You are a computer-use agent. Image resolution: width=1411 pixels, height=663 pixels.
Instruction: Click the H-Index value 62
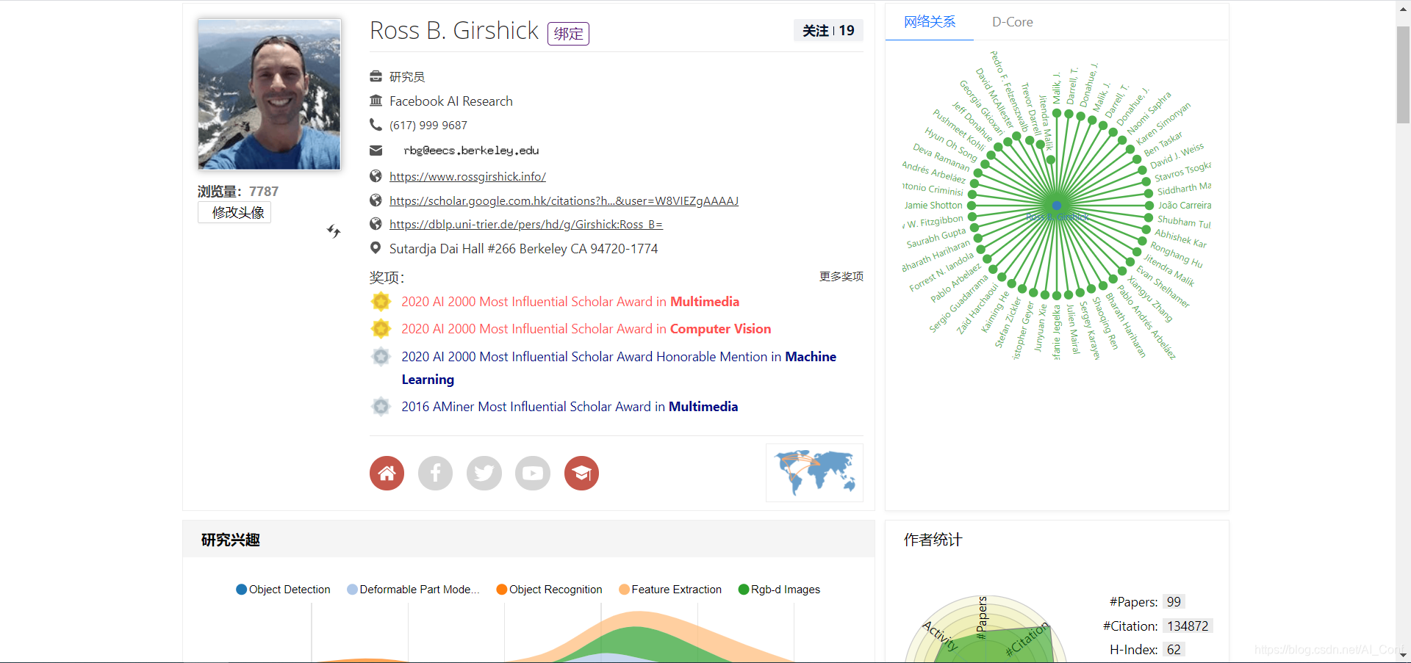coord(1174,650)
